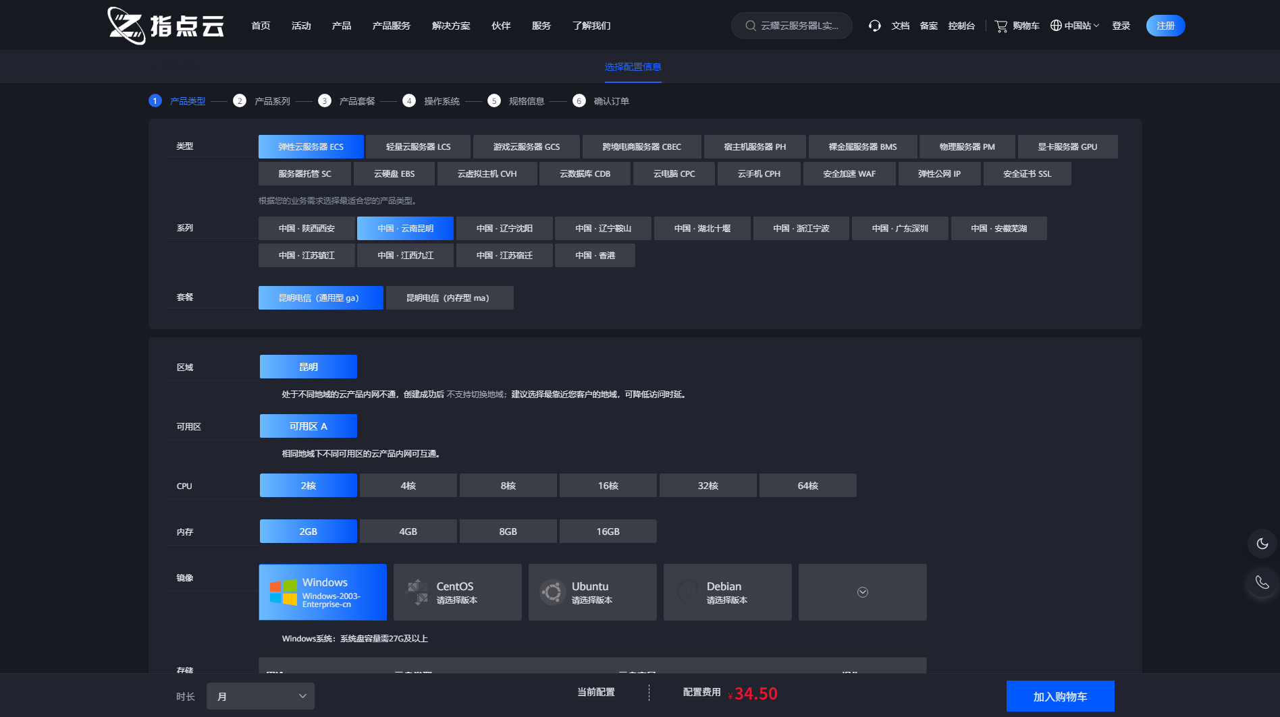Viewport: 1280px width, 717px height.
Task: Select type 安全加速 WAF
Action: pos(849,173)
